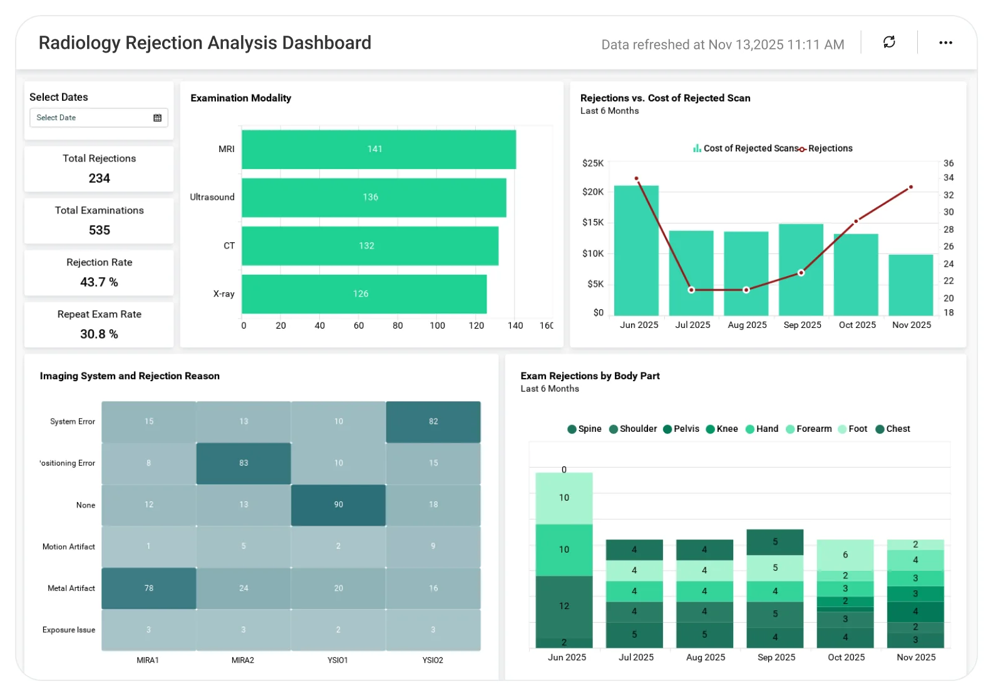Viewport: 993px width, 696px height.
Task: Toggle the Spine legend item
Action: coord(584,429)
